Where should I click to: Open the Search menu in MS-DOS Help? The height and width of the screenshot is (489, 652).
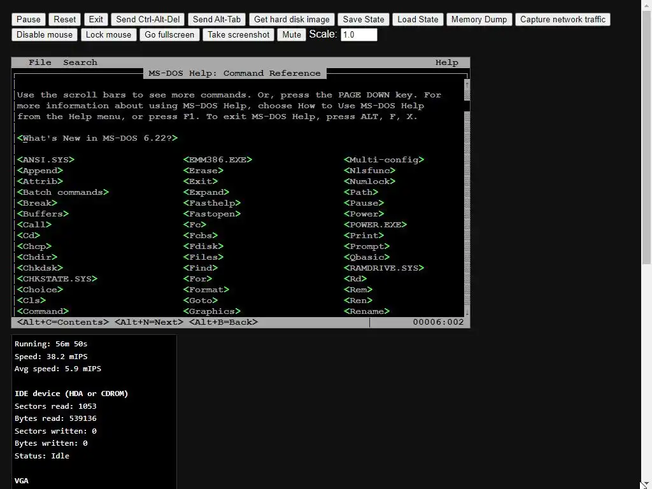[80, 62]
